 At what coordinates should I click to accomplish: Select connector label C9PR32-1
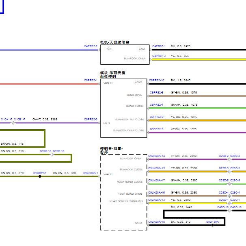pos(91,81)
